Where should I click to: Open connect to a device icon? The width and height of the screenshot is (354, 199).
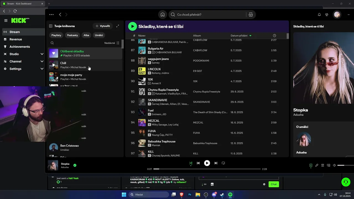coord(329,165)
